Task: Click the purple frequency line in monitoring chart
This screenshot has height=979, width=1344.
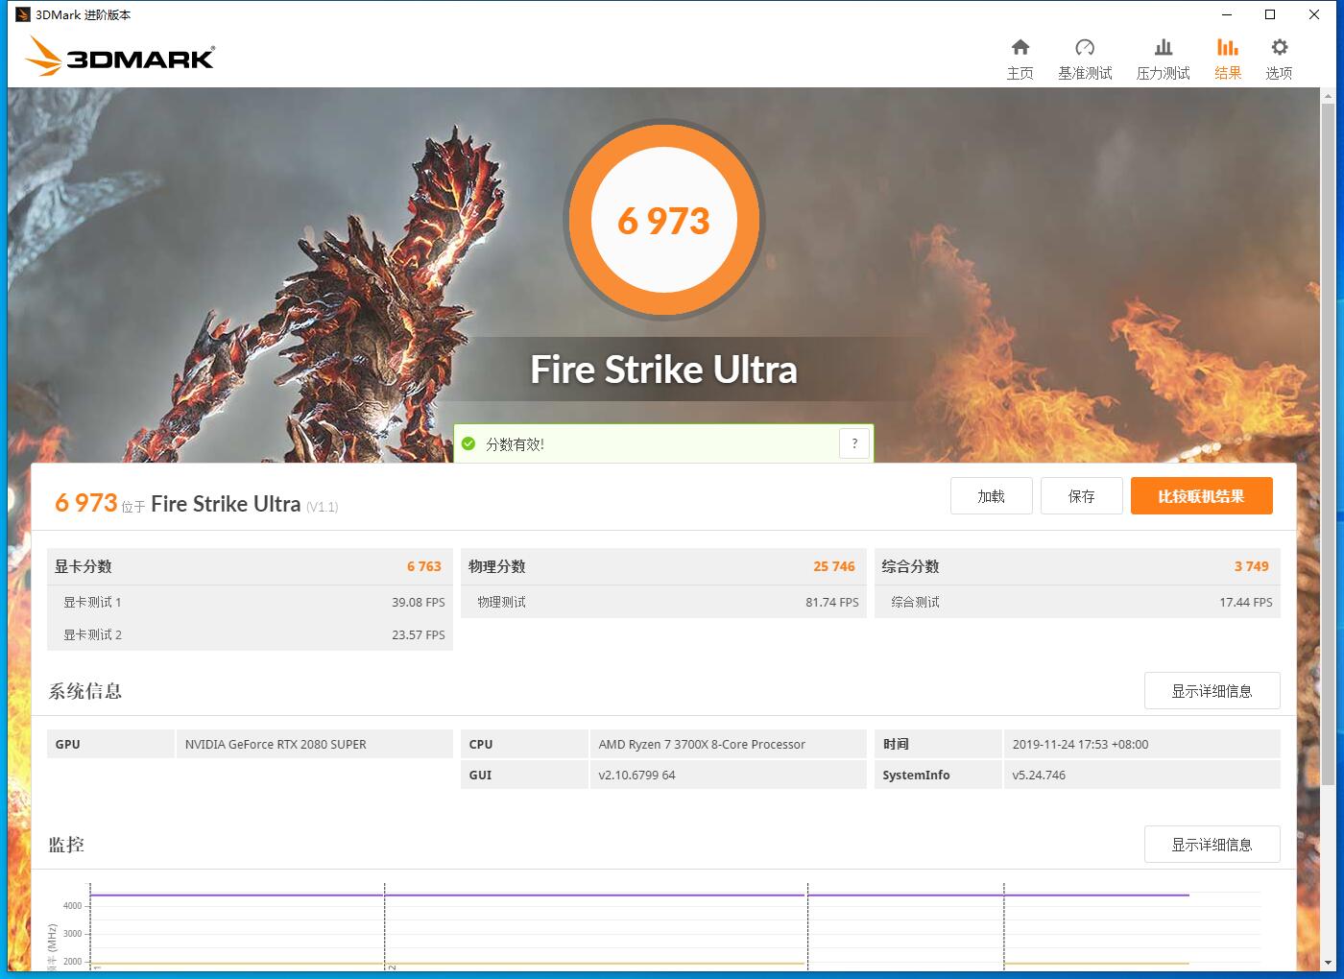Action: click(x=595, y=895)
